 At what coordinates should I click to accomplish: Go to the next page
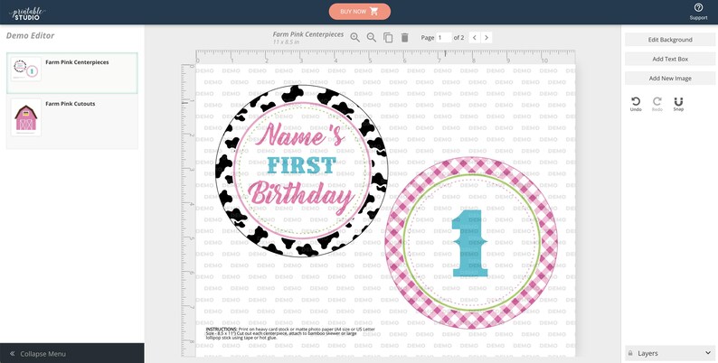click(487, 38)
